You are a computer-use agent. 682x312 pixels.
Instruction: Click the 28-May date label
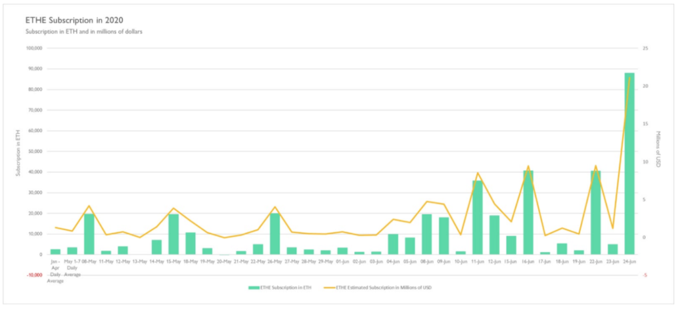pyautogui.click(x=308, y=261)
